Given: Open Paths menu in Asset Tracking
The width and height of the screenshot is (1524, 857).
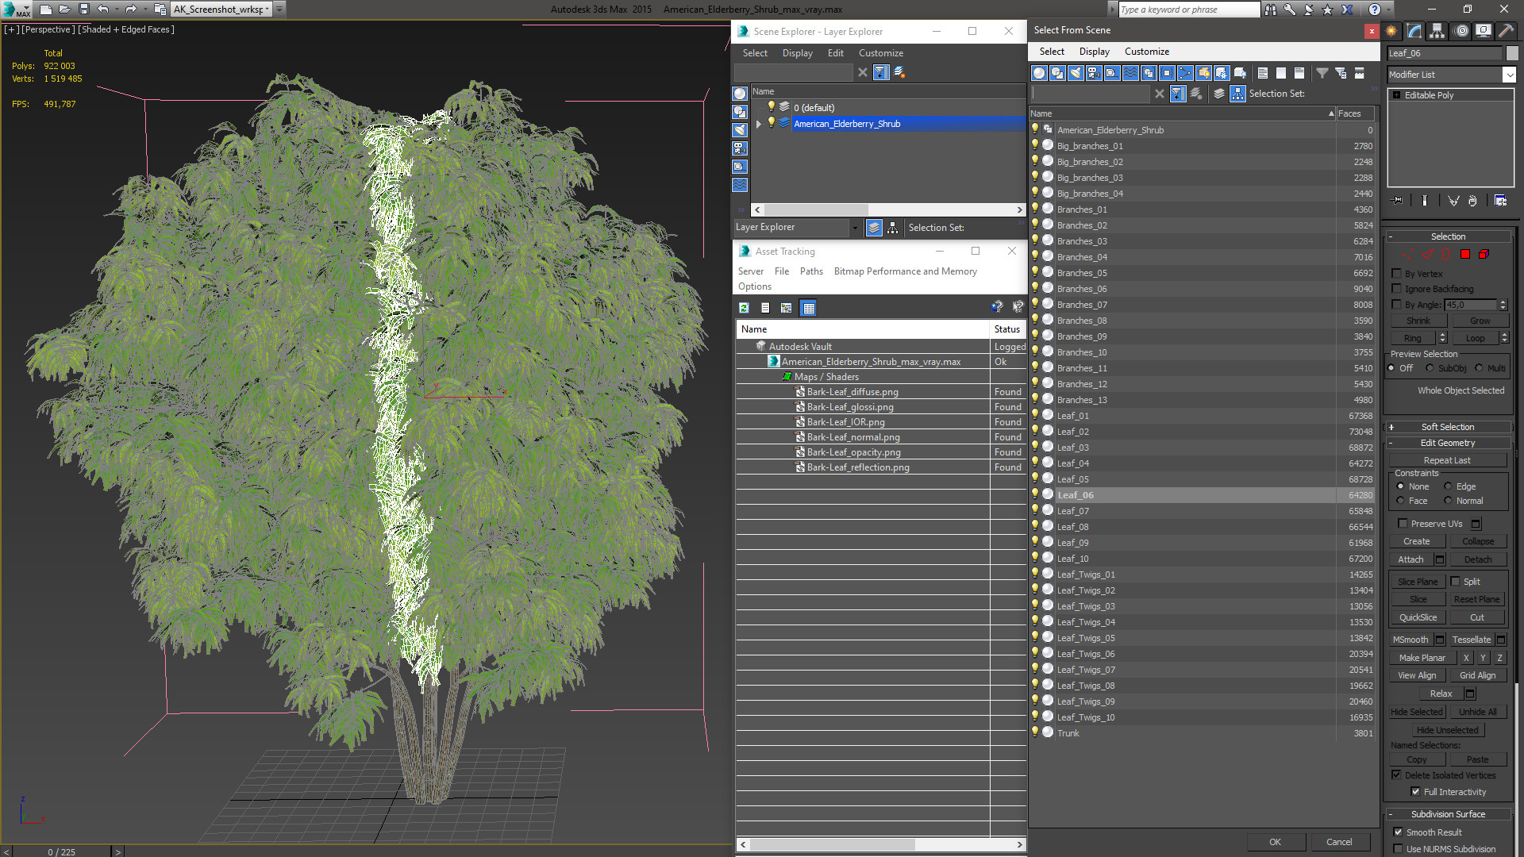Looking at the screenshot, I should (x=810, y=271).
